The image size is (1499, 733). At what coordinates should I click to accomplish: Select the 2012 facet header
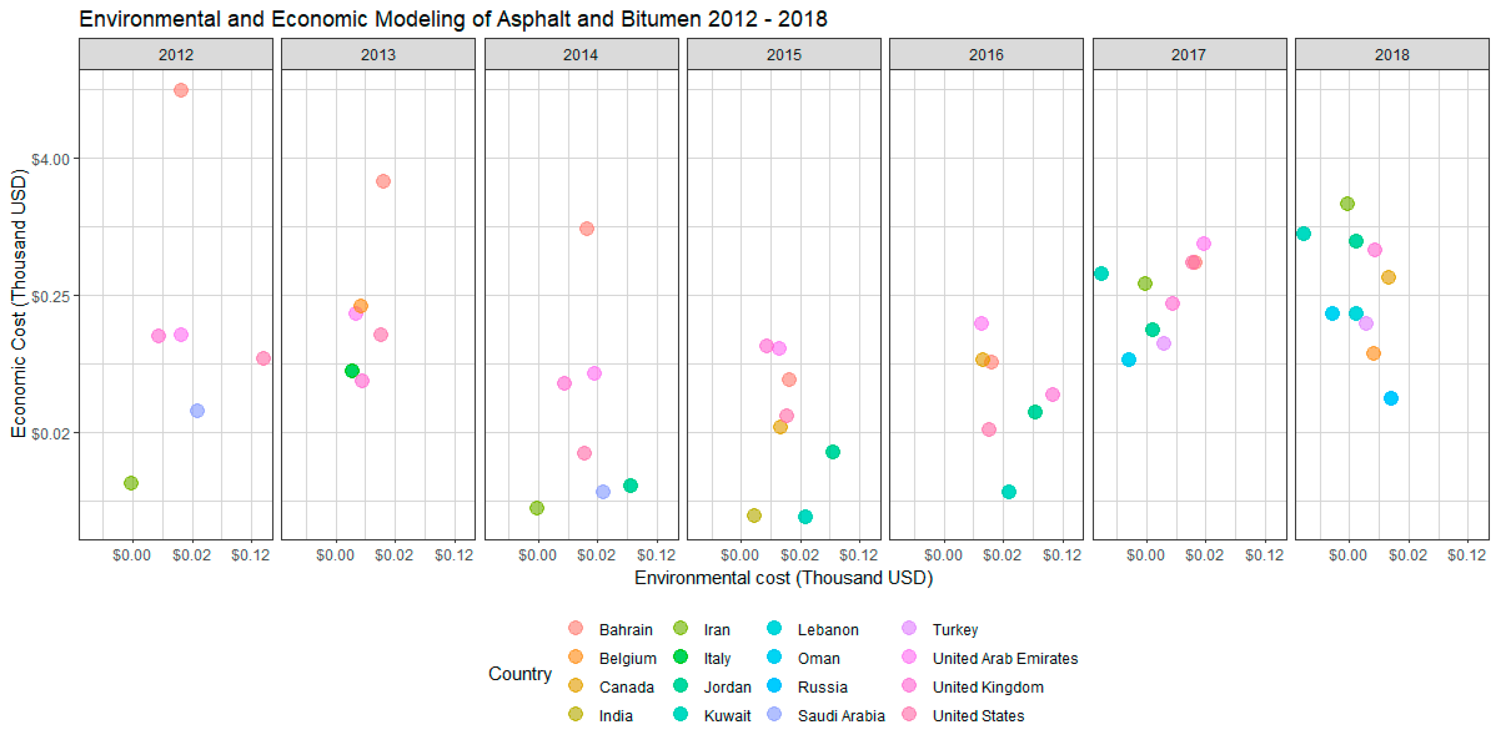(176, 55)
